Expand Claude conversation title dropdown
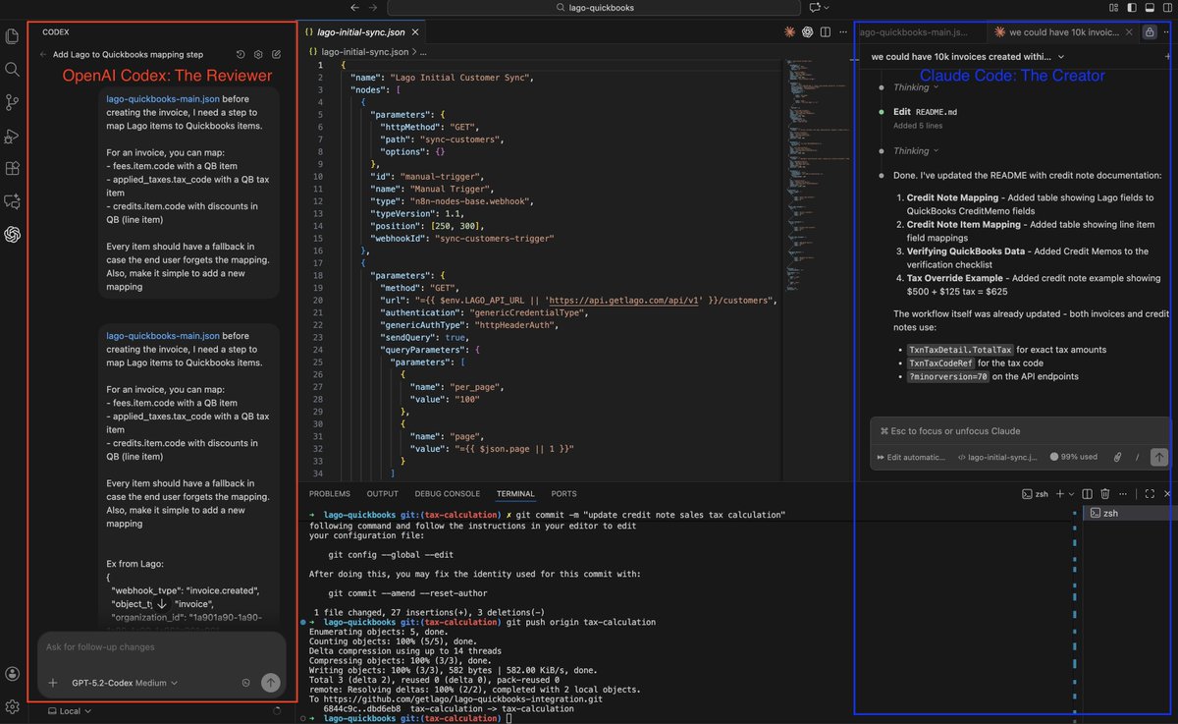1178x724 pixels. [x=1059, y=57]
